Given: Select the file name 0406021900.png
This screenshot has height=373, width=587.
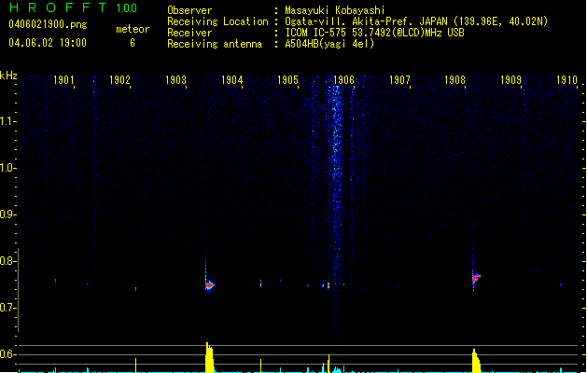Looking at the screenshot, I should pos(48,24).
